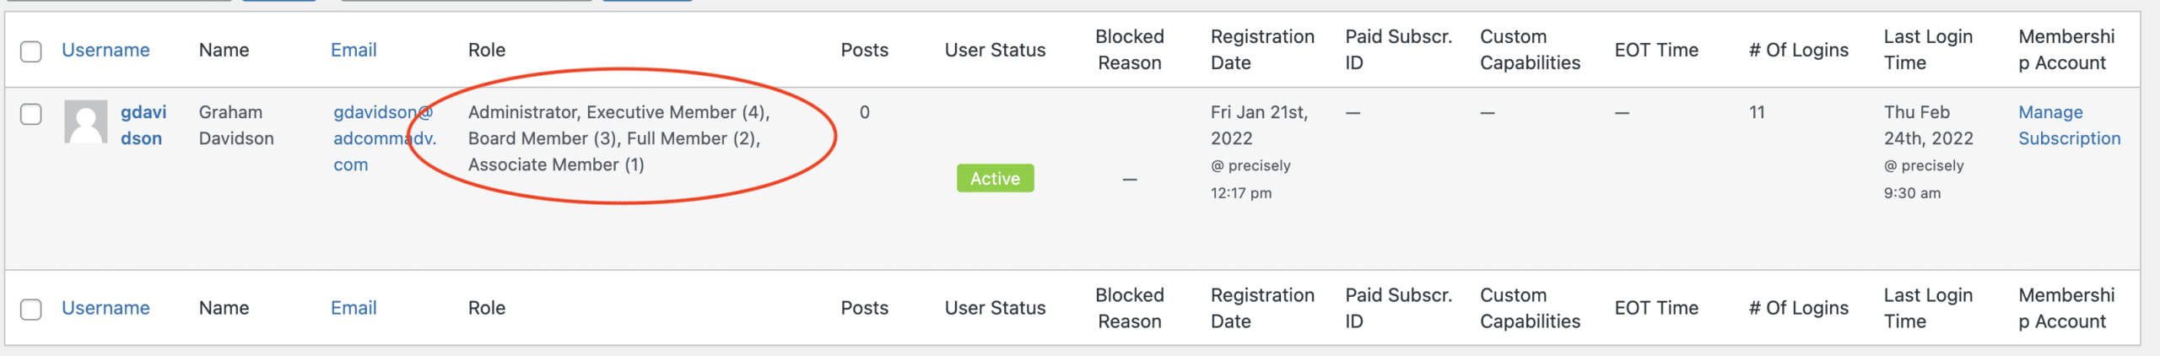The width and height of the screenshot is (2160, 356).
Task: Check the select-all checkbox in table footer
Action: coord(31,310)
